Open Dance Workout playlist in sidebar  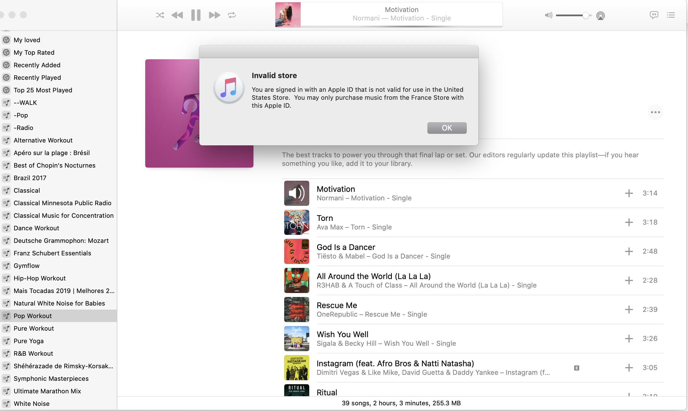coord(36,228)
